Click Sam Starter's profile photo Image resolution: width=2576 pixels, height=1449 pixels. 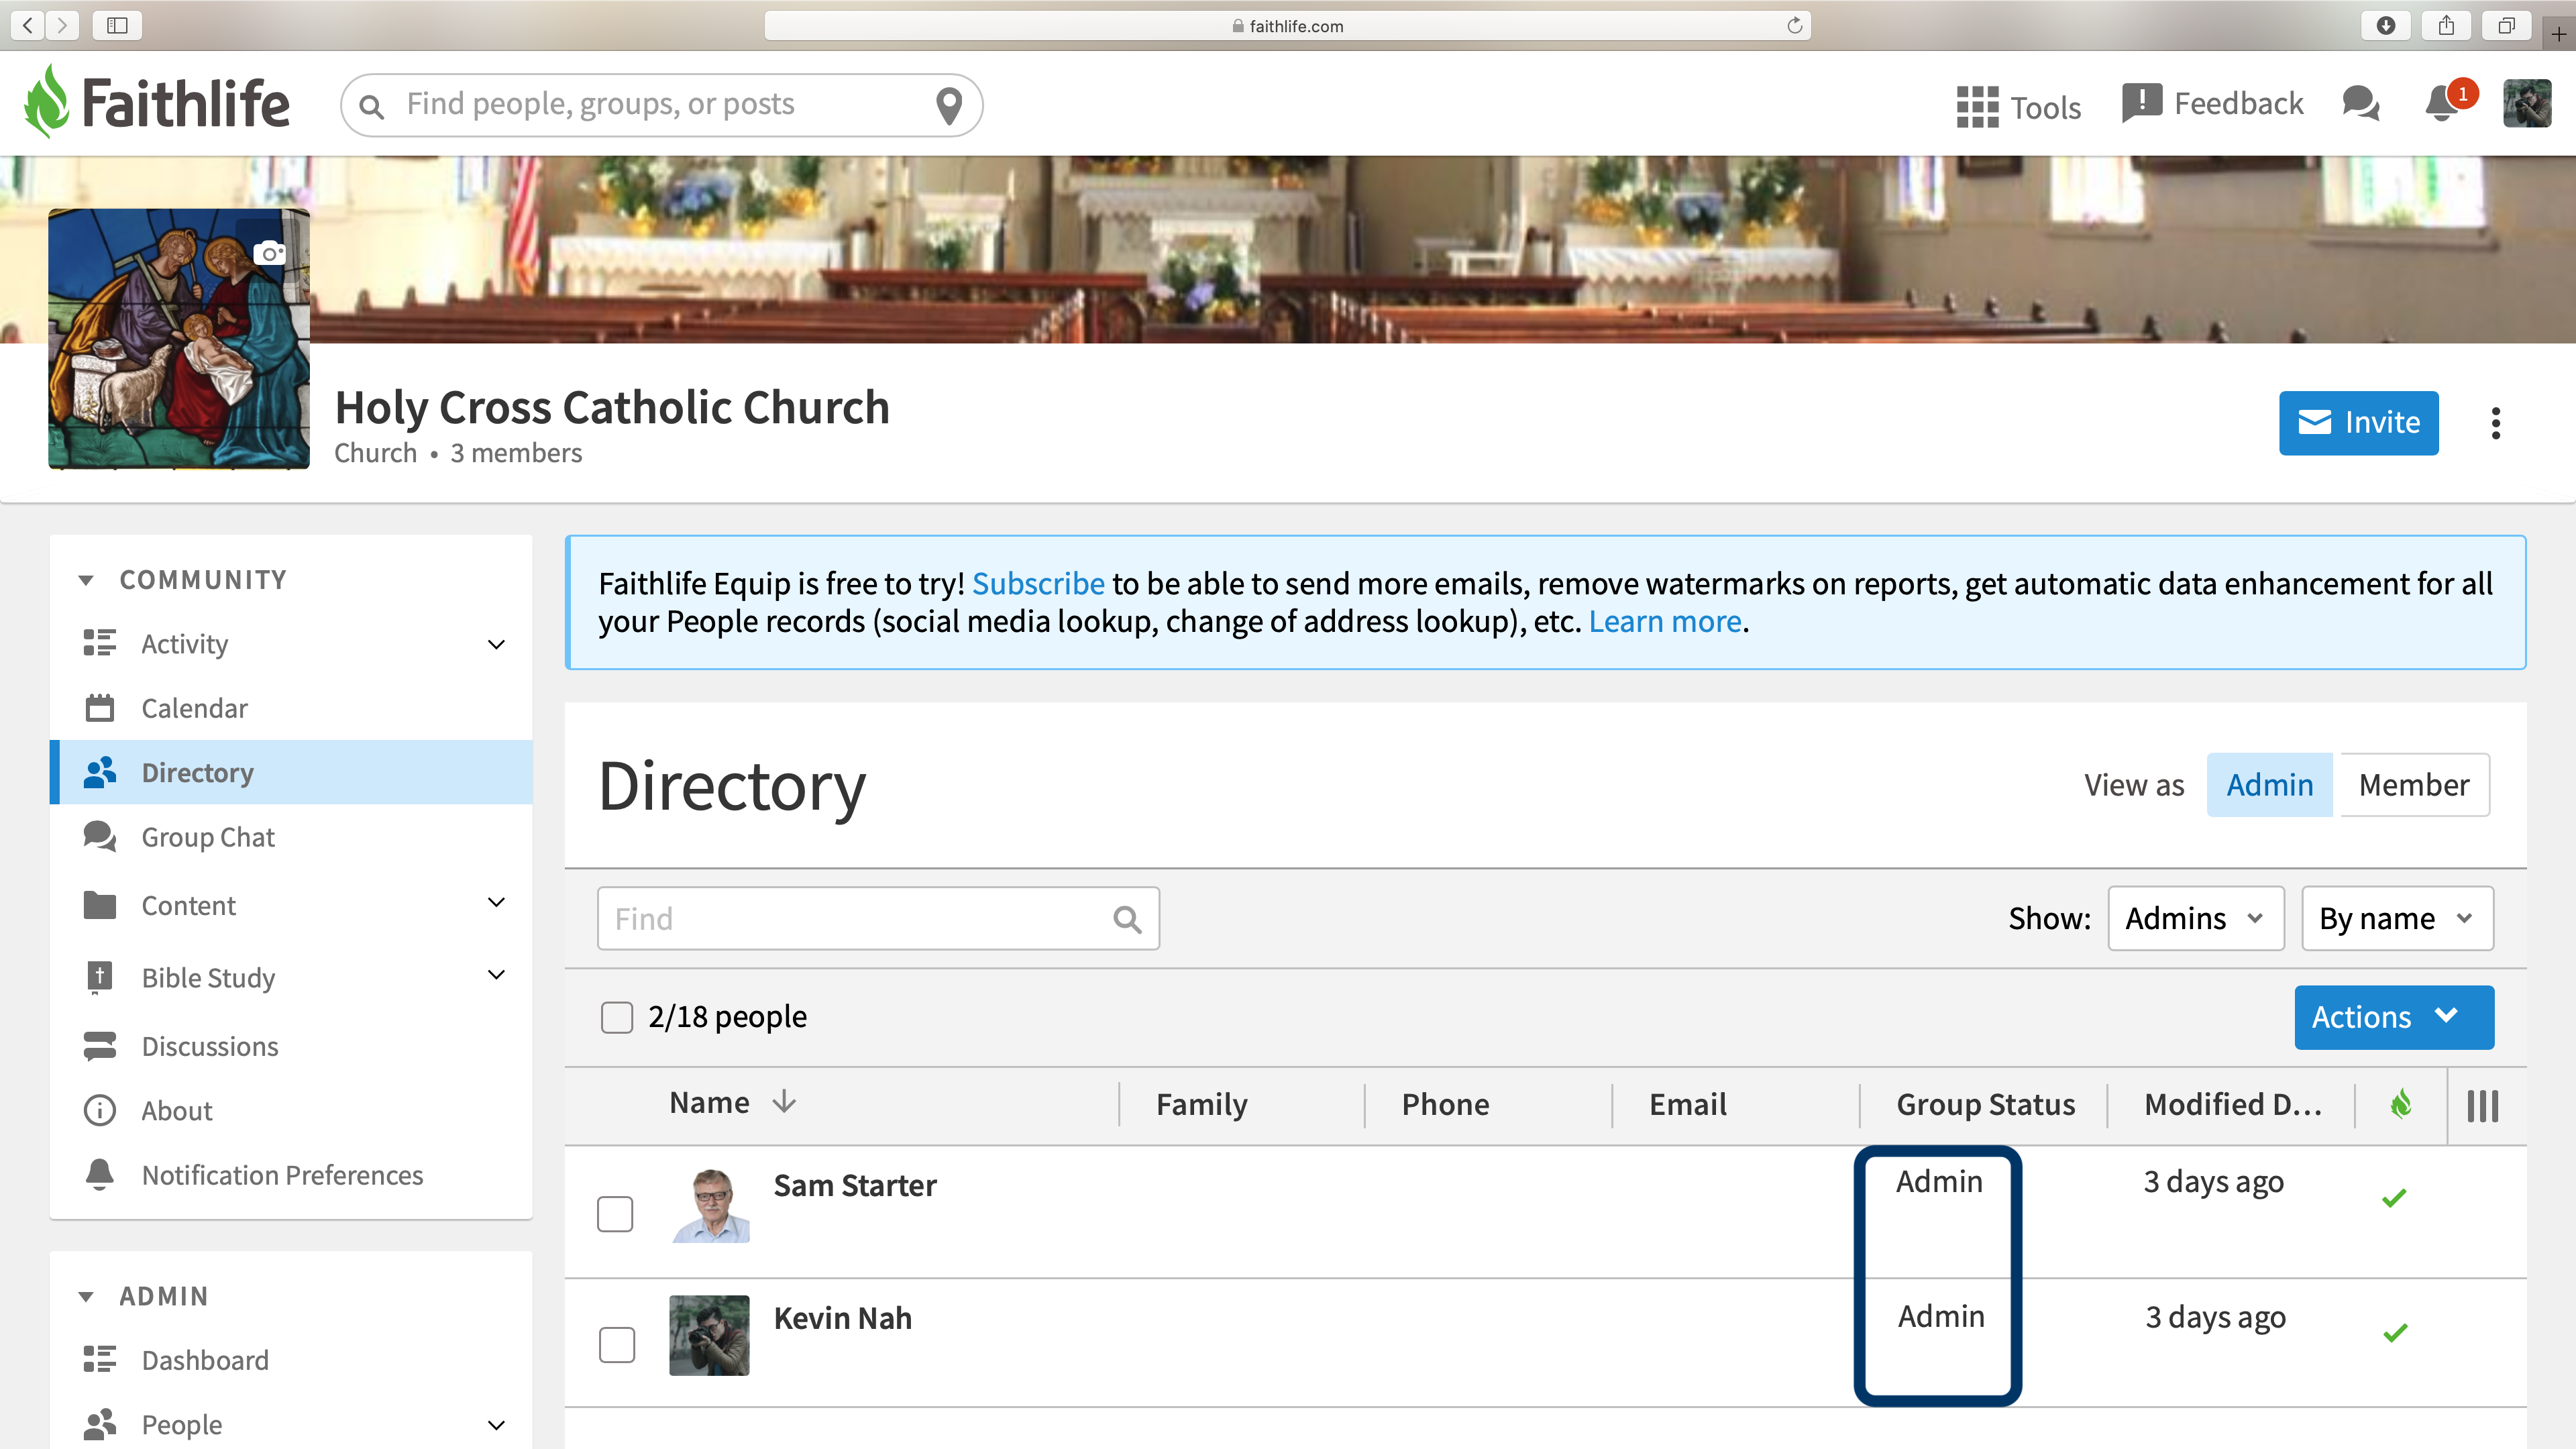[711, 1205]
